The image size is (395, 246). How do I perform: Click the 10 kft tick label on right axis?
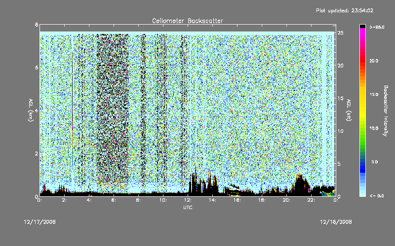(340, 131)
